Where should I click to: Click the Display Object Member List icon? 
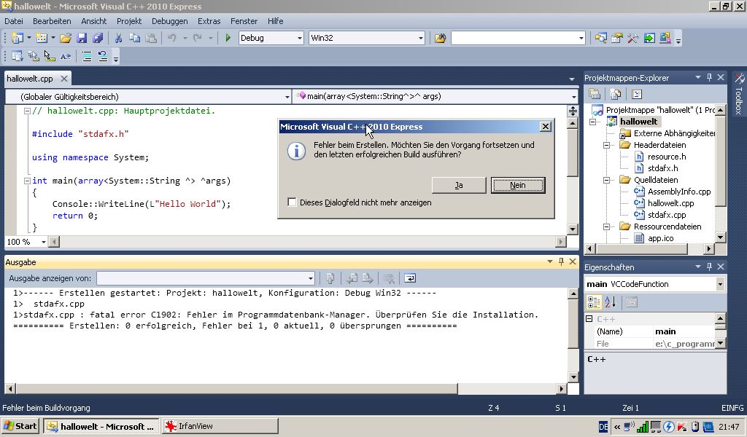coord(18,56)
